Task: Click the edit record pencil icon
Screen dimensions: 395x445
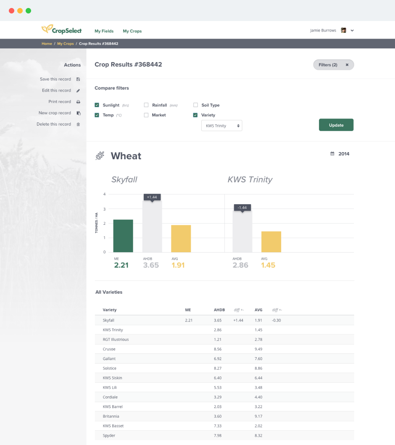Action: (78, 90)
